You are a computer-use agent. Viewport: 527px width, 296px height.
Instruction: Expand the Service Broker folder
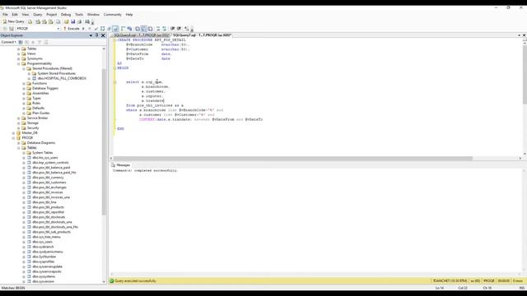pos(19,118)
